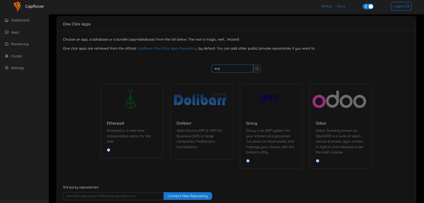The width and height of the screenshot is (424, 203).
Task: Click the verified badge under Odoo's description
Action: [318, 161]
